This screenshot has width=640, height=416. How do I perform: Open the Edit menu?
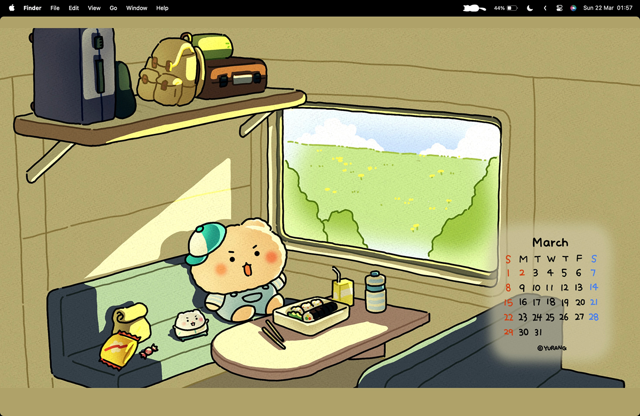[x=74, y=8]
